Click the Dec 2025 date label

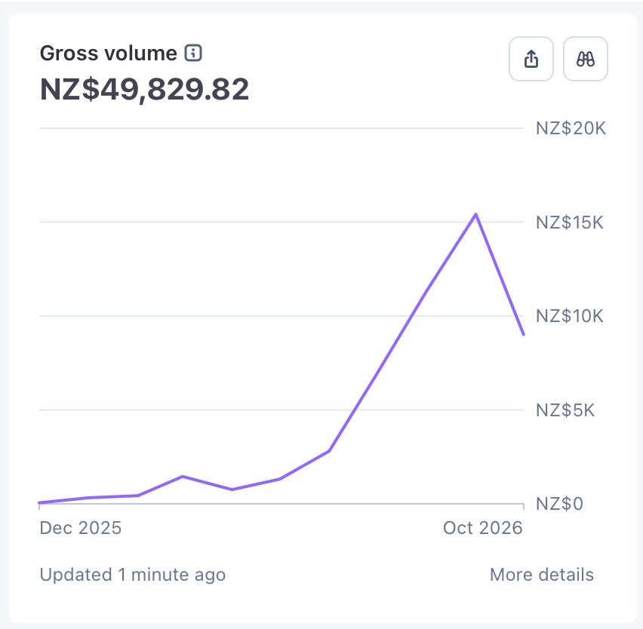click(80, 528)
